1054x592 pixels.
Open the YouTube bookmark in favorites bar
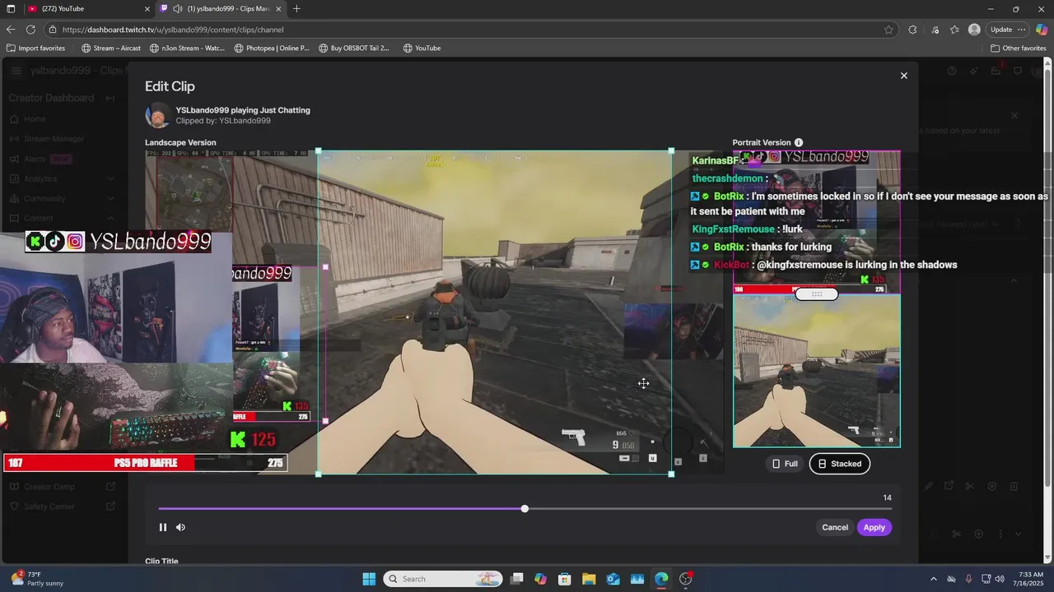(422, 49)
